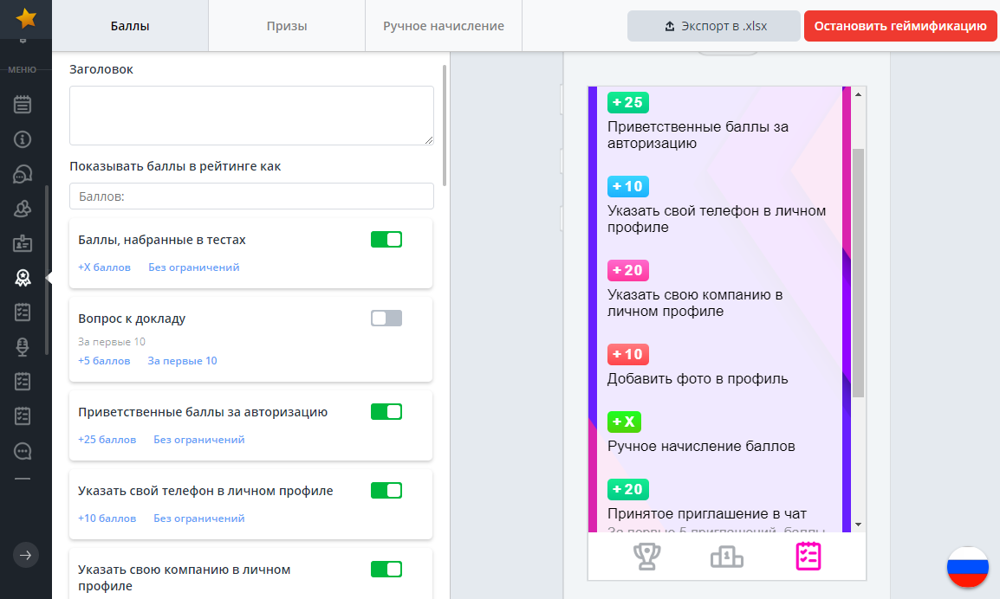Click the microphone icon in the left sidebar
The height and width of the screenshot is (599, 1000).
23,346
